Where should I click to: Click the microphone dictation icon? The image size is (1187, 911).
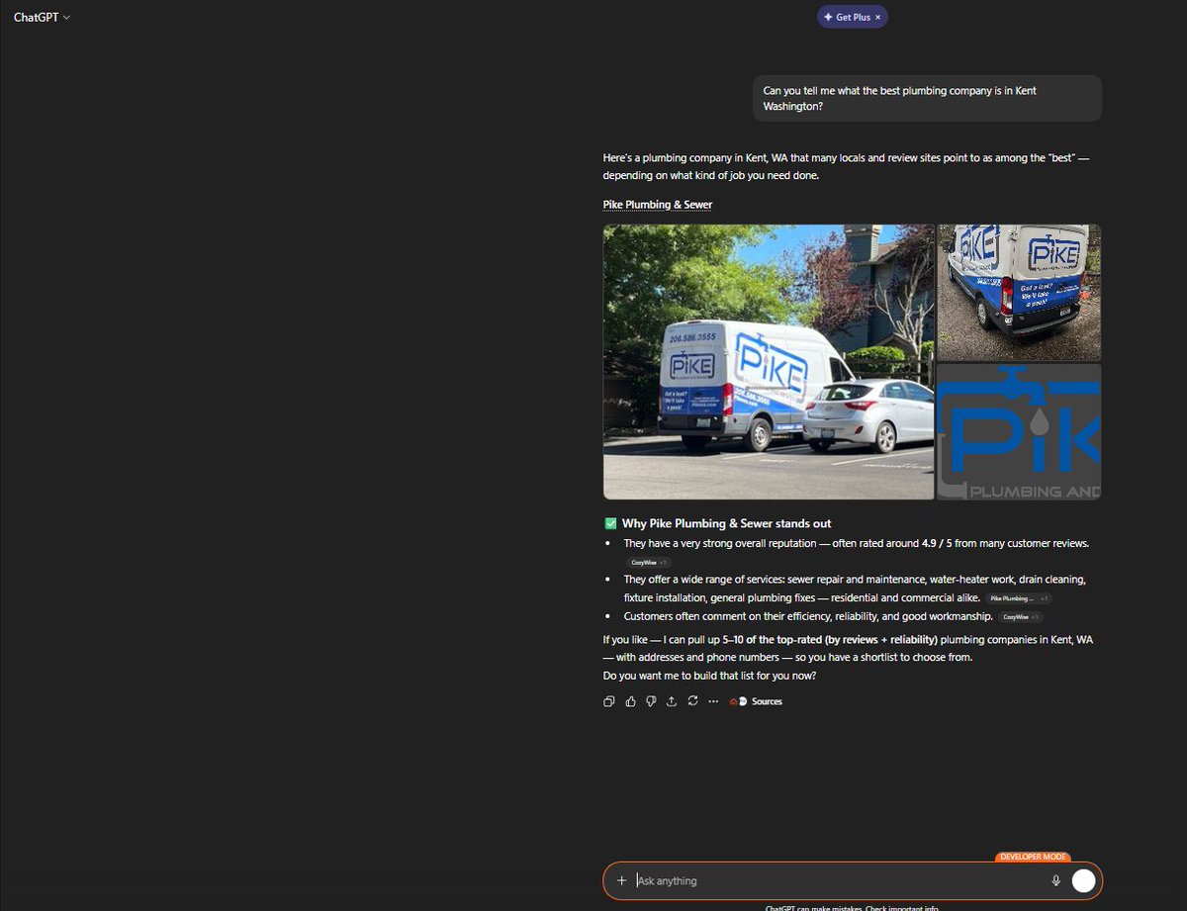coord(1055,880)
